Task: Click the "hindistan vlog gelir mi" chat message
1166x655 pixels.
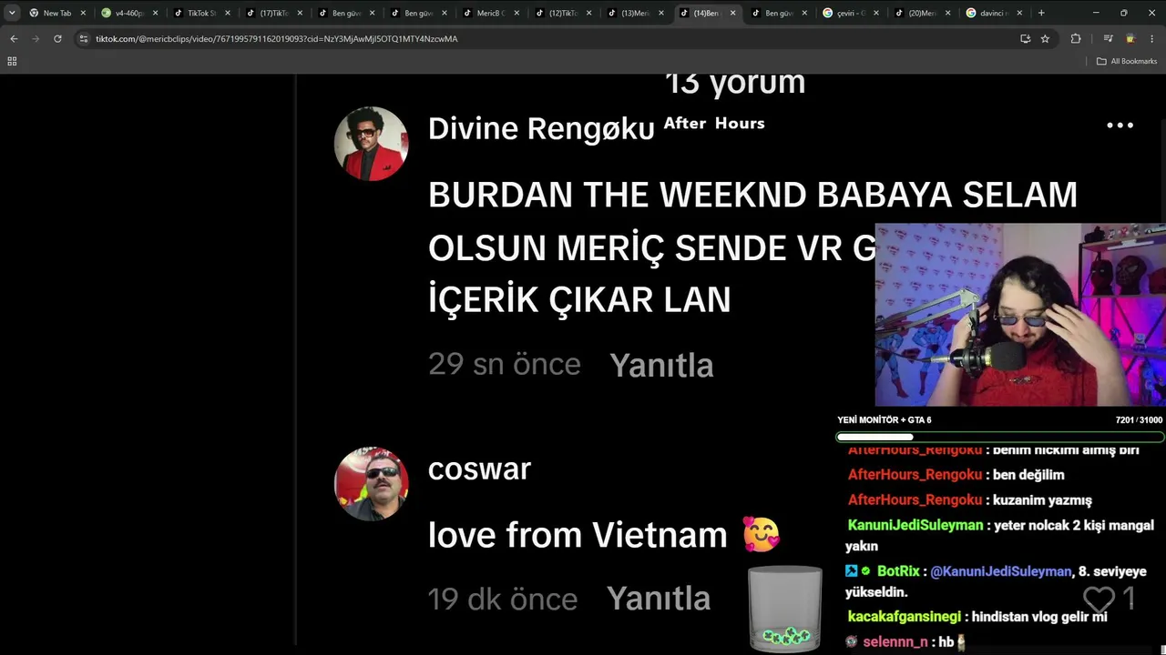Action: (1039, 617)
